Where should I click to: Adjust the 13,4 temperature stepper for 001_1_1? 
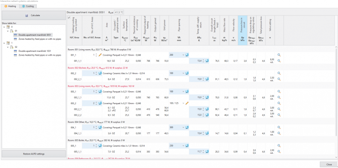pos(203,61)
